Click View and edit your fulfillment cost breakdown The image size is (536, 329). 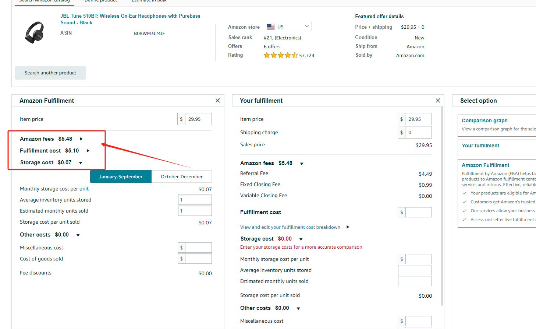point(290,227)
